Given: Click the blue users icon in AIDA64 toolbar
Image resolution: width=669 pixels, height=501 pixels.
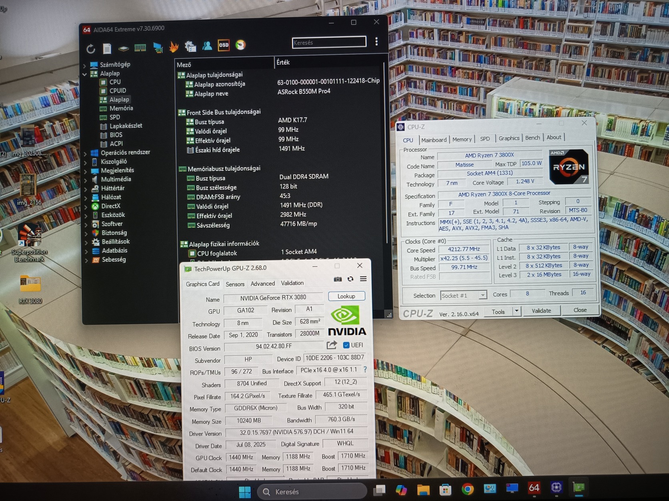Looking at the screenshot, I should coord(207,46).
